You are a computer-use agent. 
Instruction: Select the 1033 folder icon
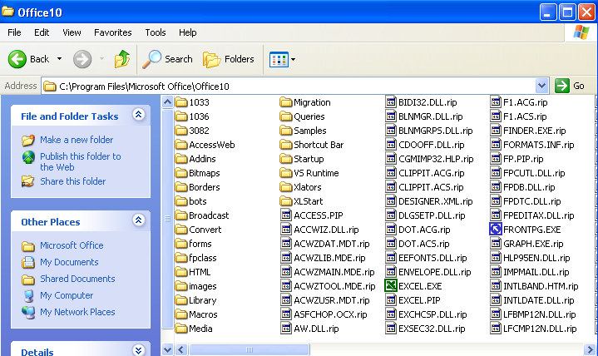point(181,102)
